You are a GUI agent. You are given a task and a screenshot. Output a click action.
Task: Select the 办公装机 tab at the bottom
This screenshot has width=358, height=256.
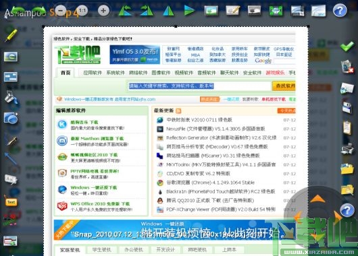click(x=134, y=250)
